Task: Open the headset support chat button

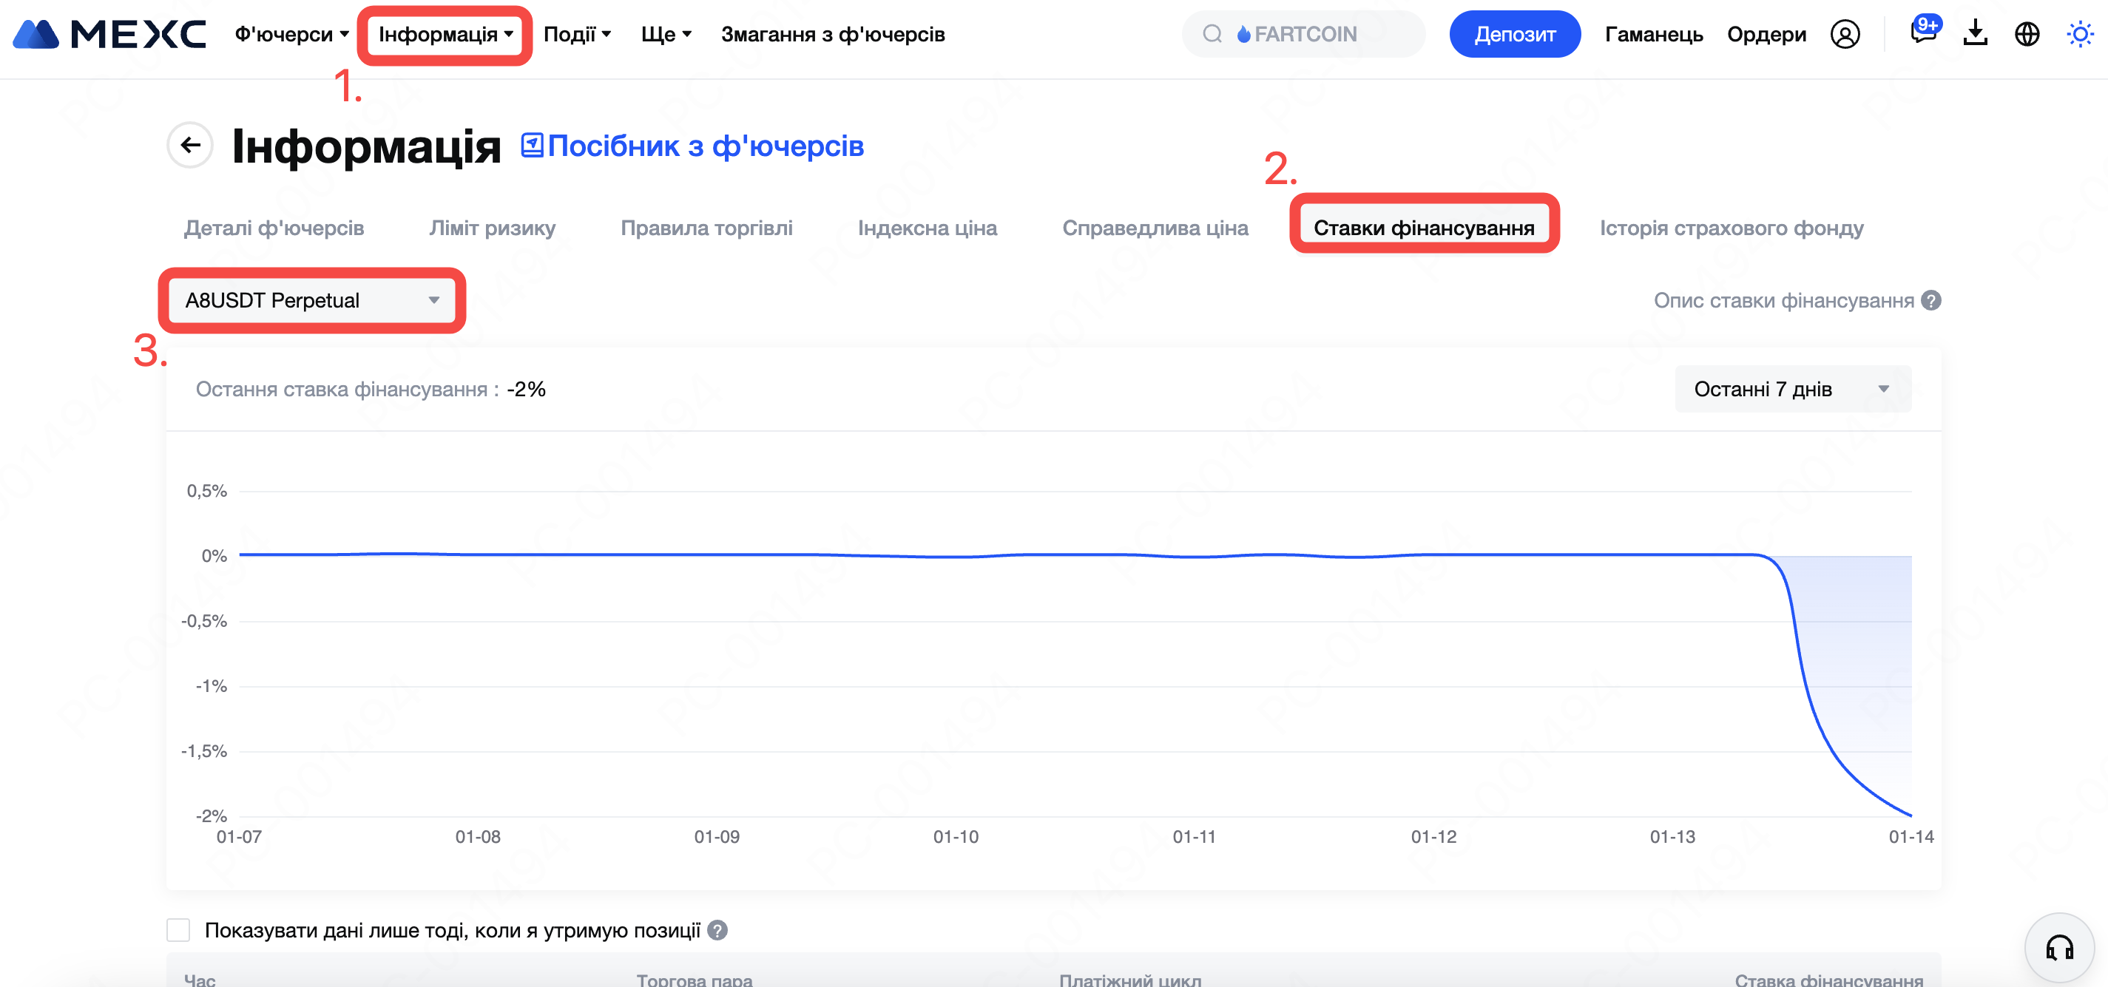Action: (x=2059, y=948)
